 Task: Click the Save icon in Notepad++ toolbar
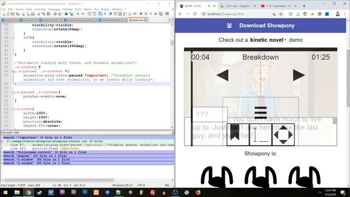(13, 14)
